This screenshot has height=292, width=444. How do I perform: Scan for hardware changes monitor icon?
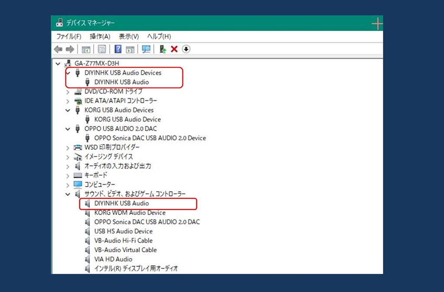(x=146, y=49)
